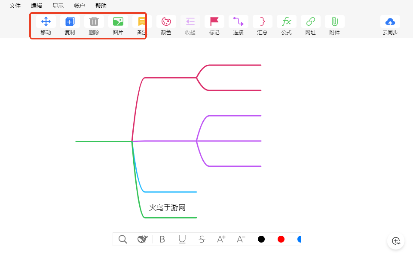Click the whale icon in bottom toolbar

coord(143,239)
